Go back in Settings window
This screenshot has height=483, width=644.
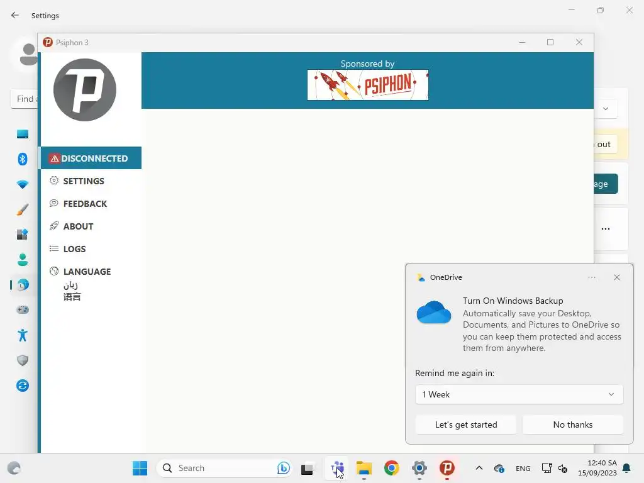point(15,15)
